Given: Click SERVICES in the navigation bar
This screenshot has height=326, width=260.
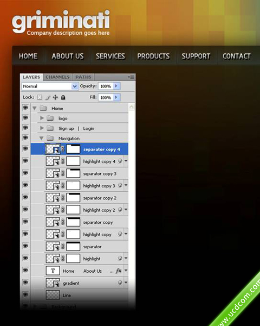Looking at the screenshot, I should tap(110, 56).
